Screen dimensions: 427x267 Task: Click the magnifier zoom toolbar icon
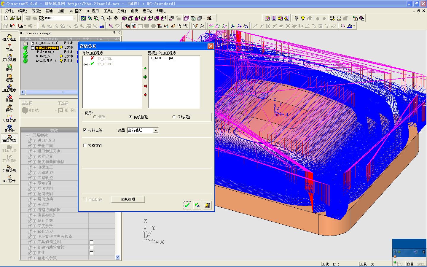pos(103,18)
